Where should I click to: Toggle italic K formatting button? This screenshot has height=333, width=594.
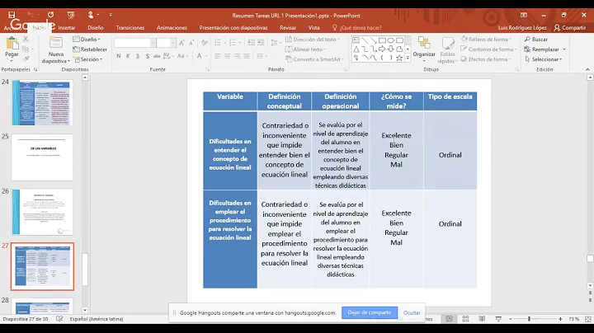coord(128,56)
